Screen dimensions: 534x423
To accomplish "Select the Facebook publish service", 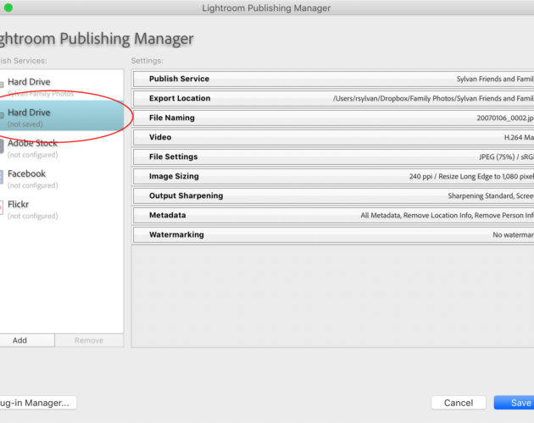I will 61,179.
